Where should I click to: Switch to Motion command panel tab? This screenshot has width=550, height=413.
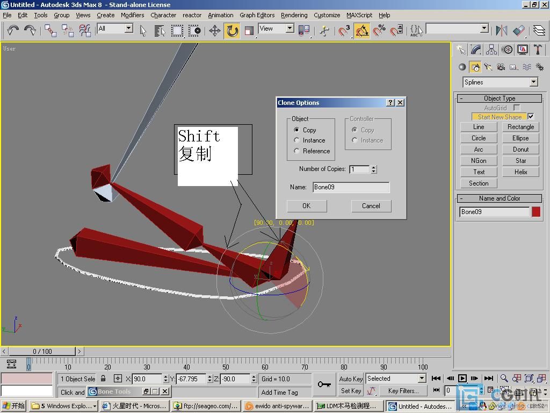coord(507,49)
